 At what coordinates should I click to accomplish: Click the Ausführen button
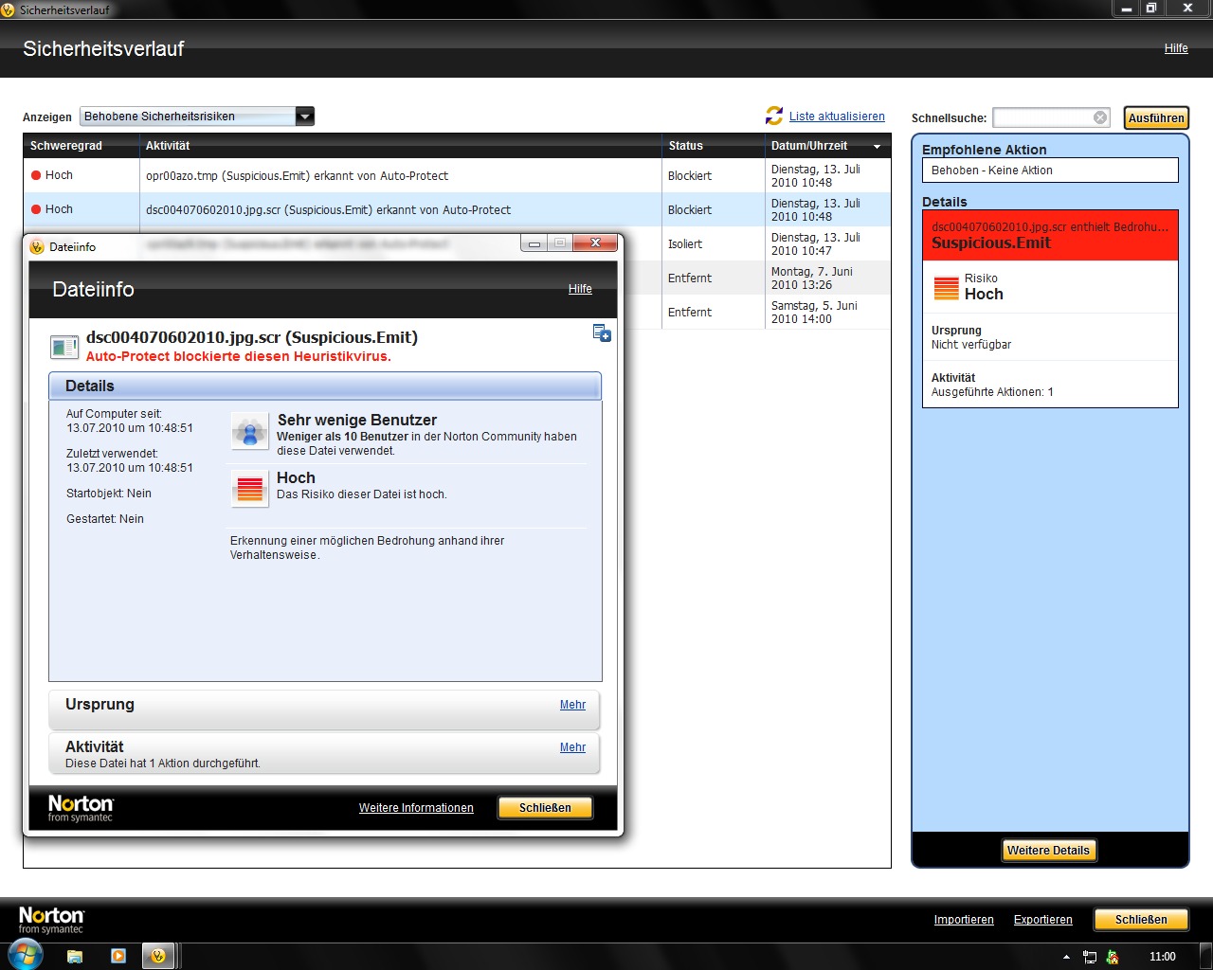coord(1156,117)
